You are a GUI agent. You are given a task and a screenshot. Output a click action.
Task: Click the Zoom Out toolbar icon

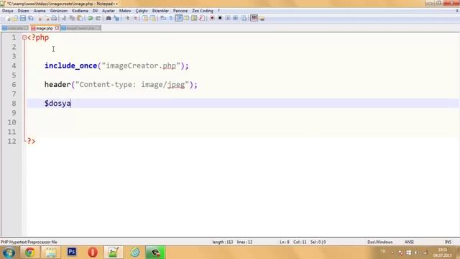pos(135,18)
